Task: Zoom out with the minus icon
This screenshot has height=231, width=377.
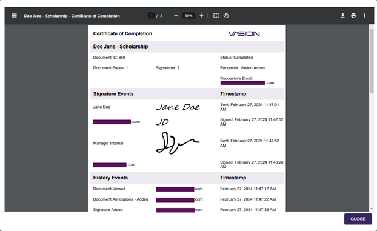Action: [176, 16]
